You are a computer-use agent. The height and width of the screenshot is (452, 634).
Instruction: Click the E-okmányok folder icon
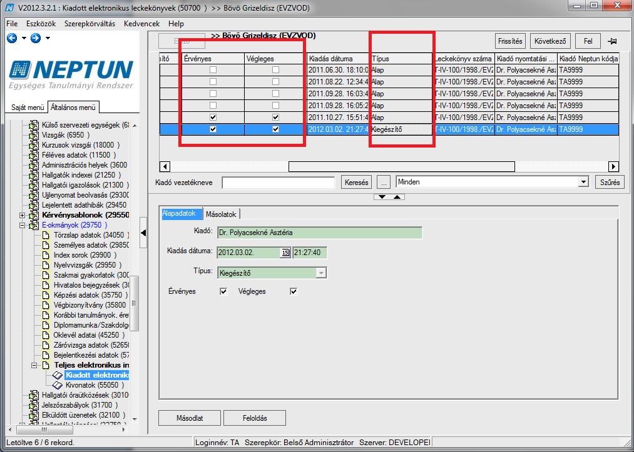point(34,225)
